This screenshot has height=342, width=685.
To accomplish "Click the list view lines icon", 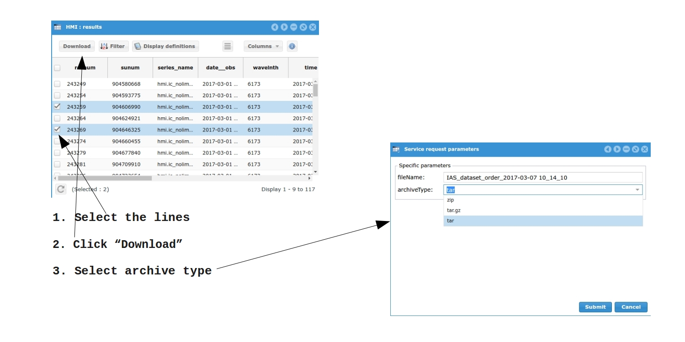I will coord(228,46).
